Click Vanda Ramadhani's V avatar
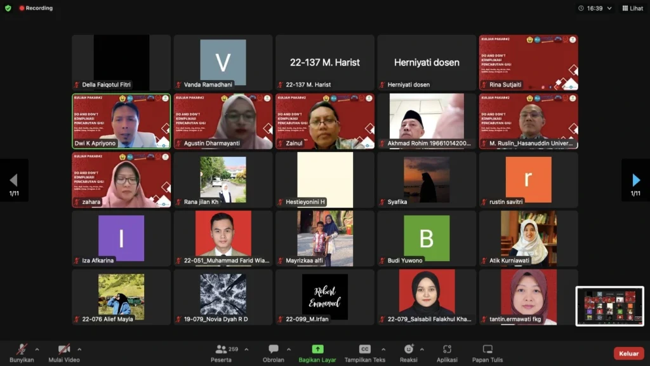 pyautogui.click(x=223, y=62)
